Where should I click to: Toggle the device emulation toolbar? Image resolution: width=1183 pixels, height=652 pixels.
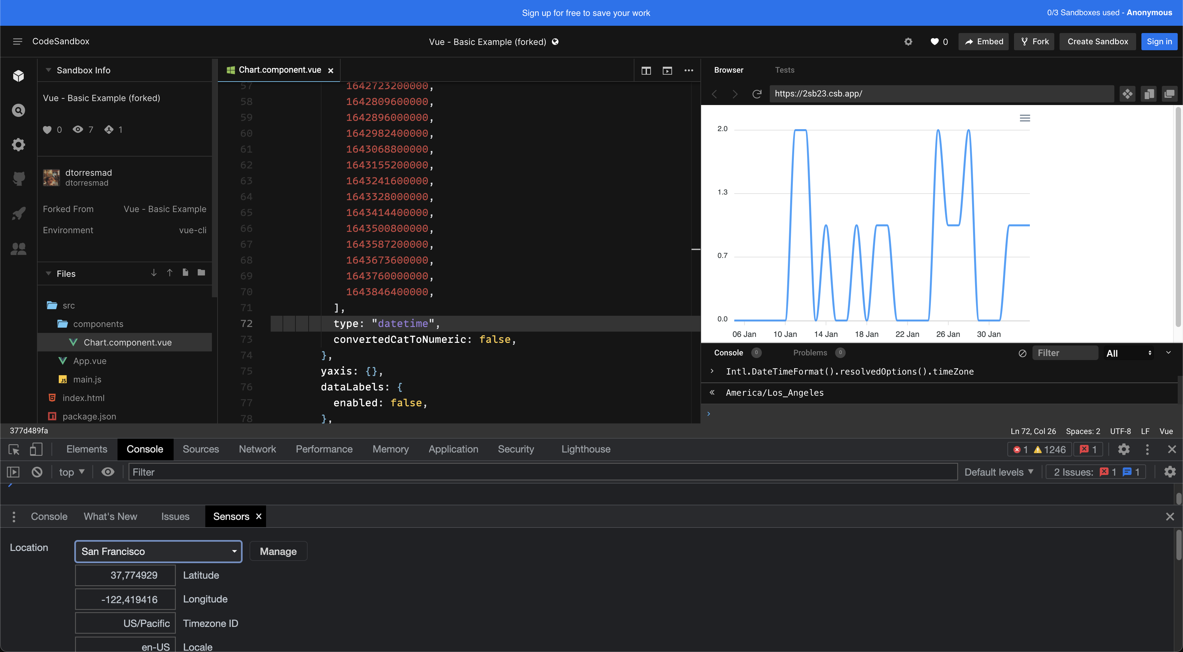coord(37,450)
